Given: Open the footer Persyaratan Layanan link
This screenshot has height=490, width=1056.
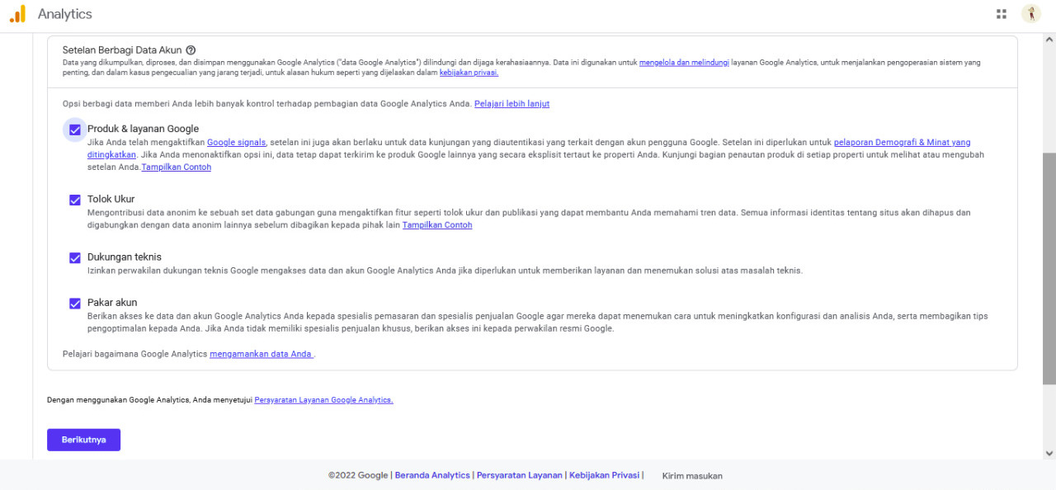Looking at the screenshot, I should 520,475.
